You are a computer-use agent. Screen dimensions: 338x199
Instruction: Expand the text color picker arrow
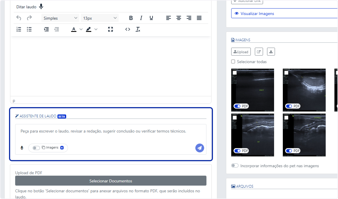tap(81, 29)
